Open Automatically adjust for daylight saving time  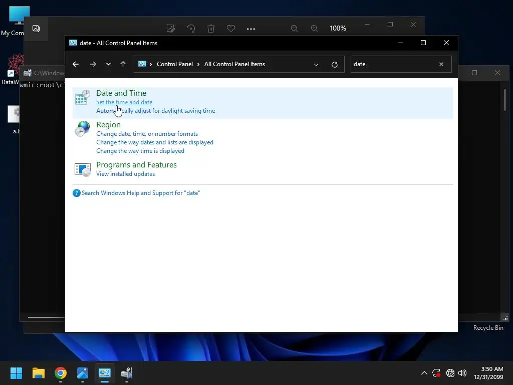155,111
